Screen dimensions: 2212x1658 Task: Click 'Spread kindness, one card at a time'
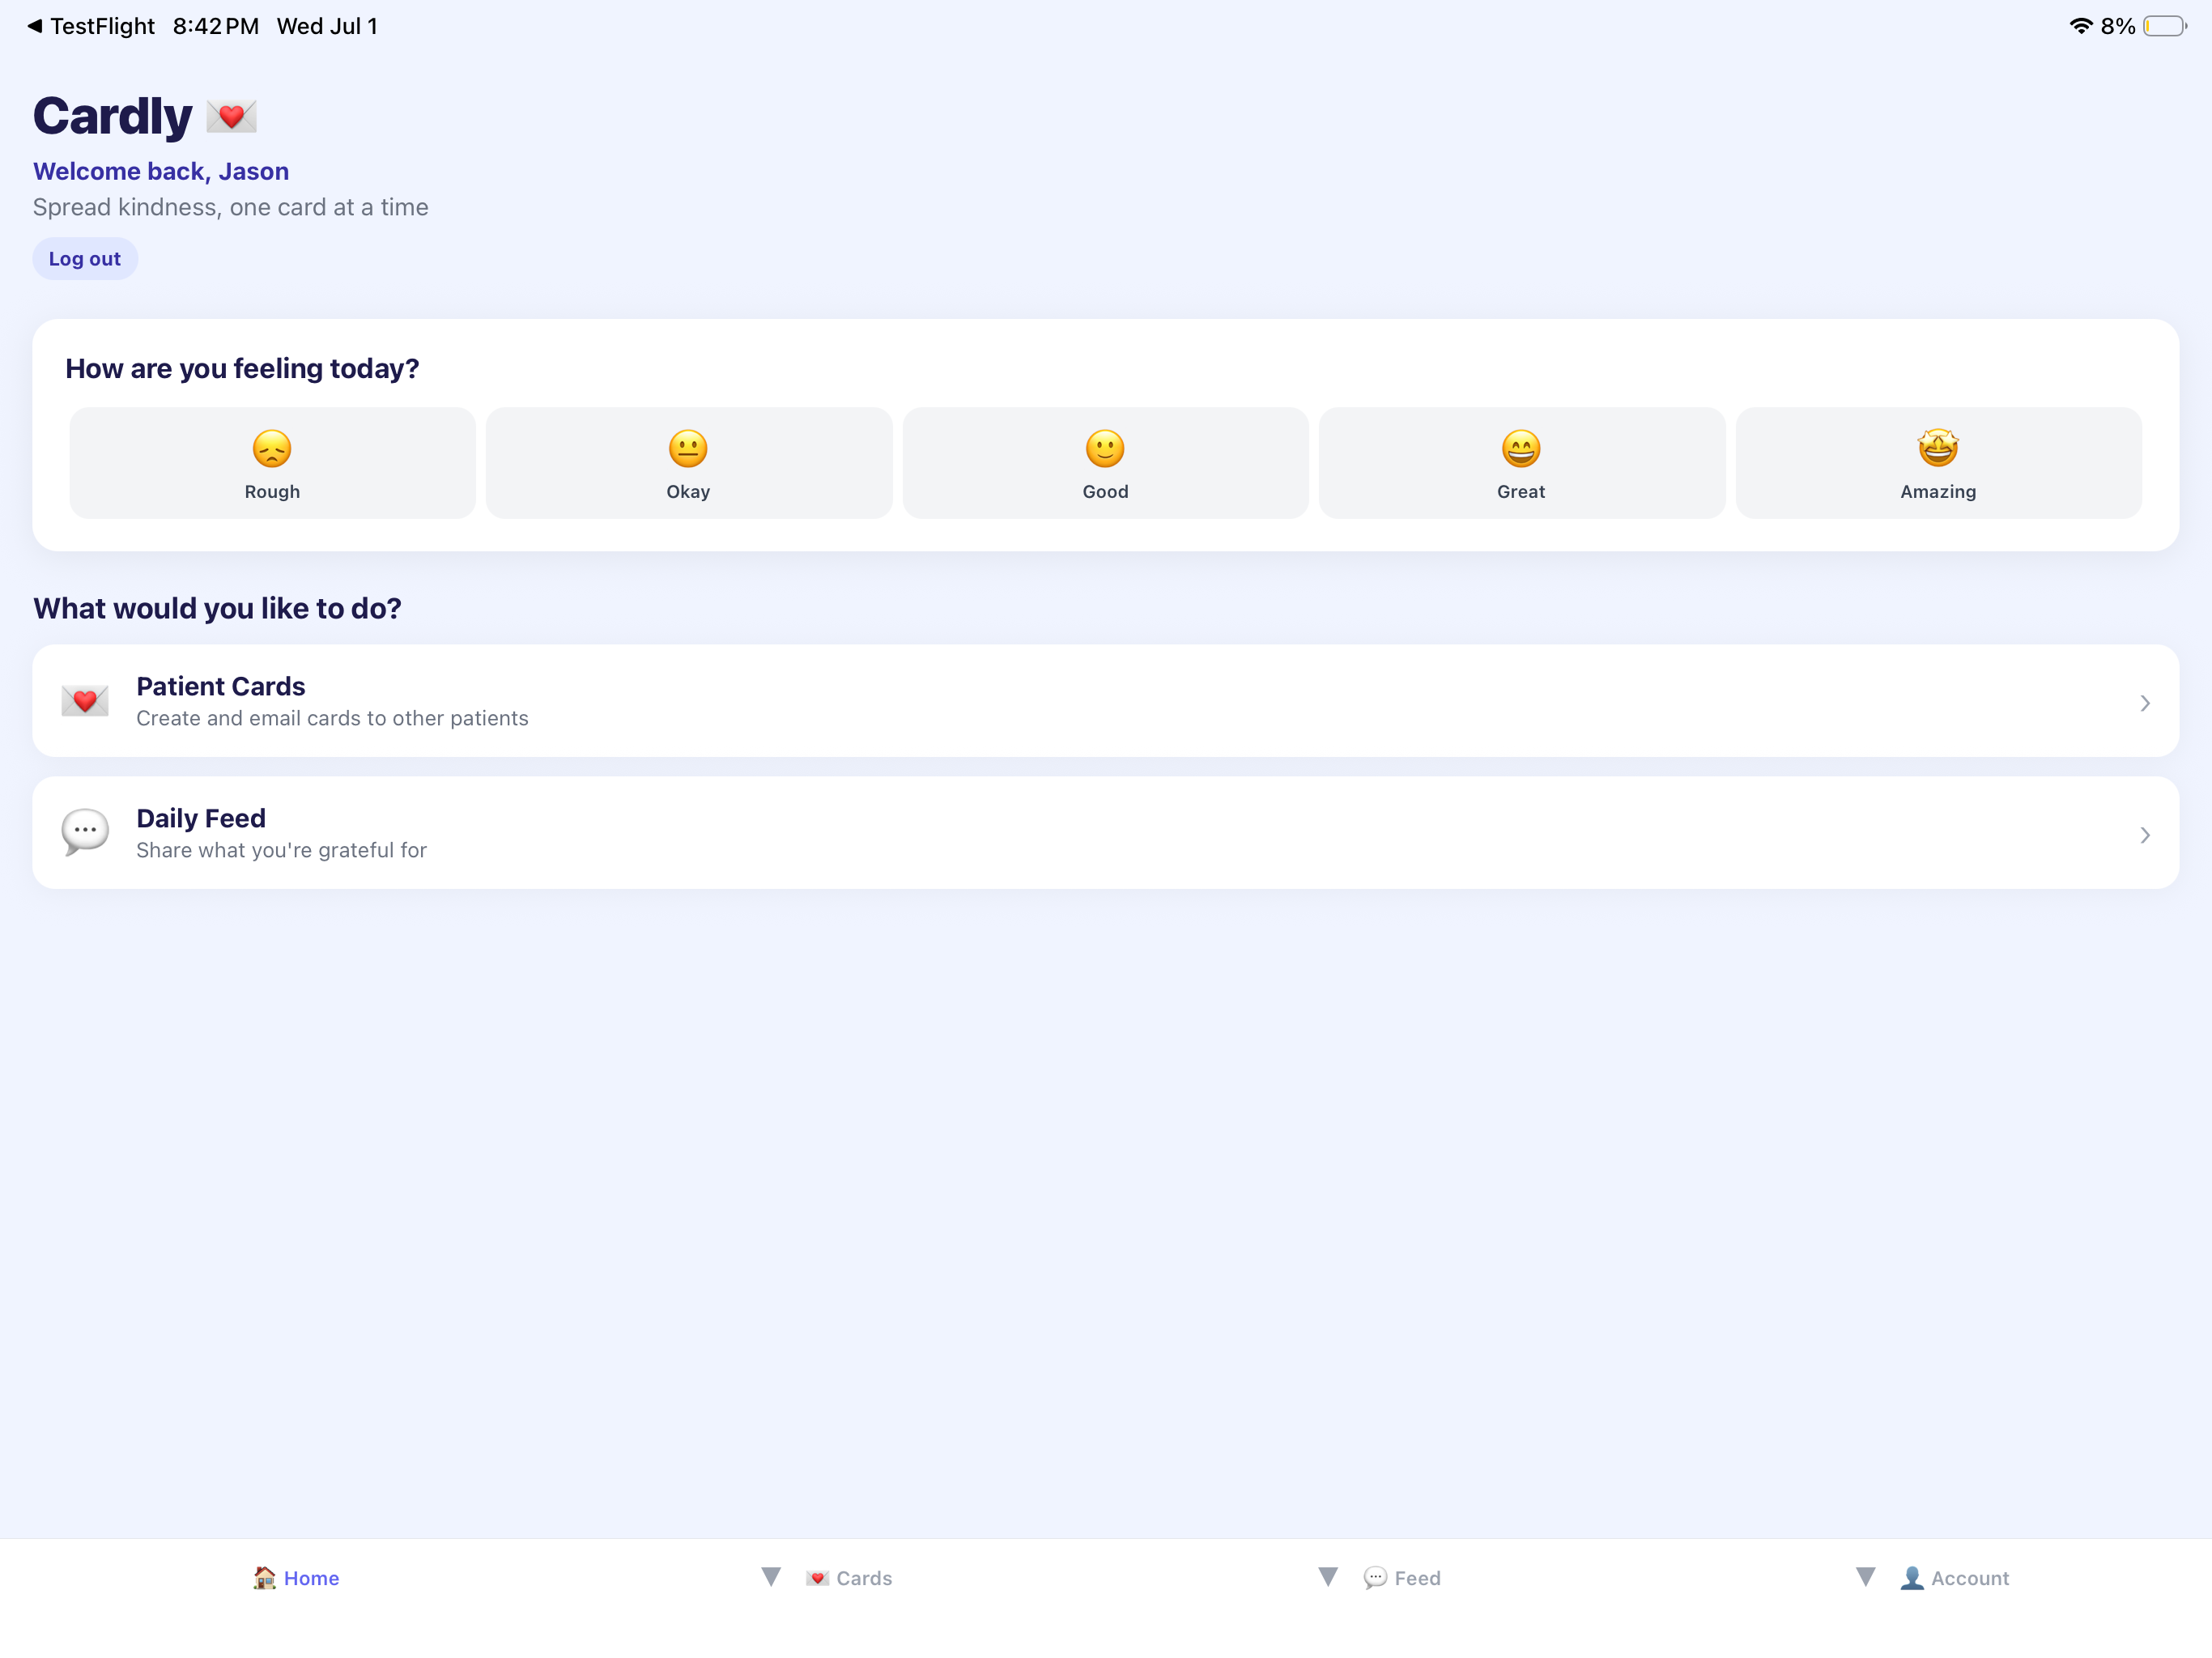231,207
